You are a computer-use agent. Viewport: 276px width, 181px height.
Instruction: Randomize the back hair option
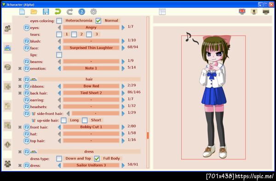27,93
